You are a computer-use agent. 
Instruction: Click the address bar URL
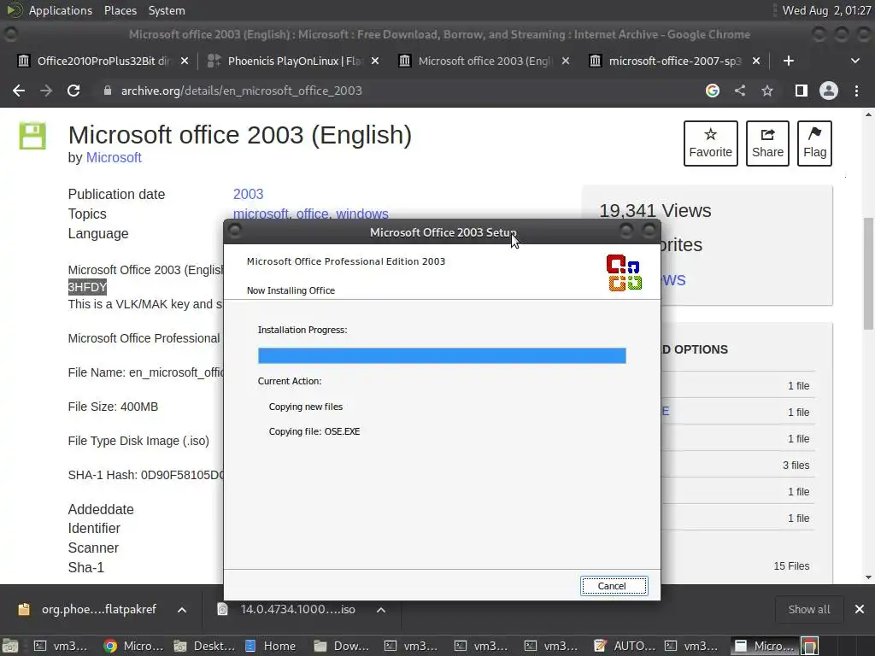(241, 91)
